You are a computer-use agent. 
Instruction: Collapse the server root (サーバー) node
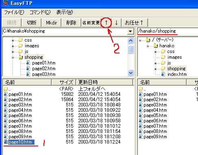[x=140, y=40]
